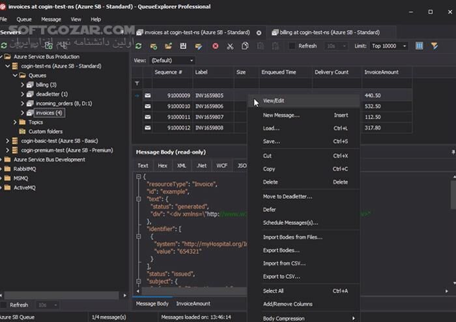This screenshot has width=456, height=322.
Task: Click the red Delete message toolbar icon
Action: tap(216, 46)
